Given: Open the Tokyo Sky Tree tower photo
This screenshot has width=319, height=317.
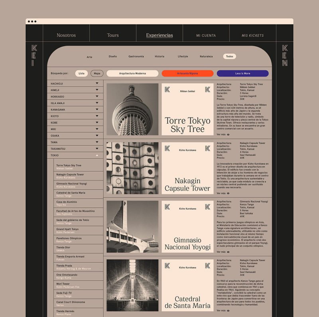Looking at the screenshot, I should (132, 109).
